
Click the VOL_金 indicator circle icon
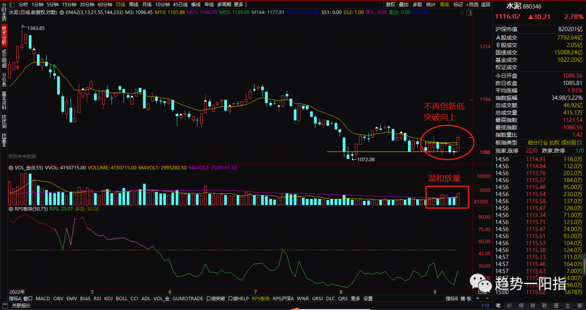coord(10,168)
